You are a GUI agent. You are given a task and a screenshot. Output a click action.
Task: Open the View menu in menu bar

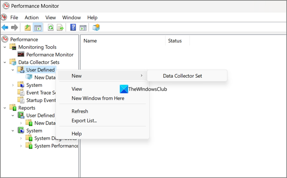click(50, 18)
